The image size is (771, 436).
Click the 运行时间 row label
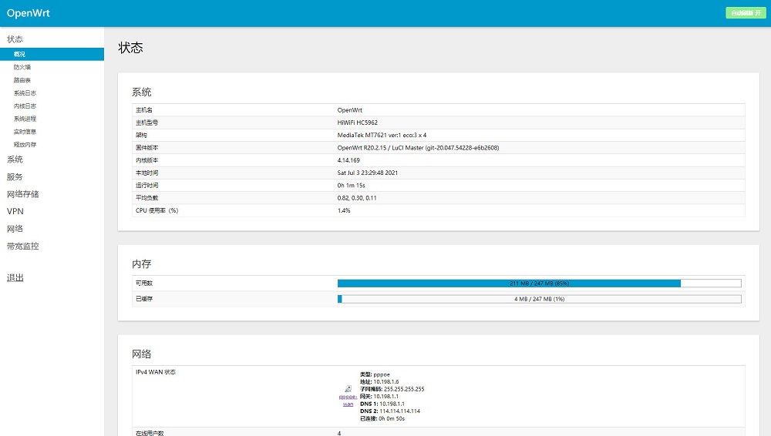pyautogui.click(x=146, y=186)
